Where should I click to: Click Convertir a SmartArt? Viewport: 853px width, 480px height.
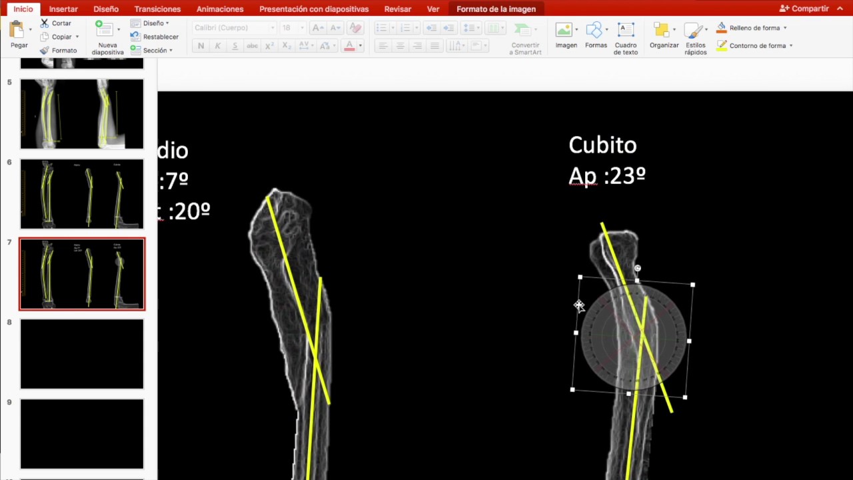(525, 39)
